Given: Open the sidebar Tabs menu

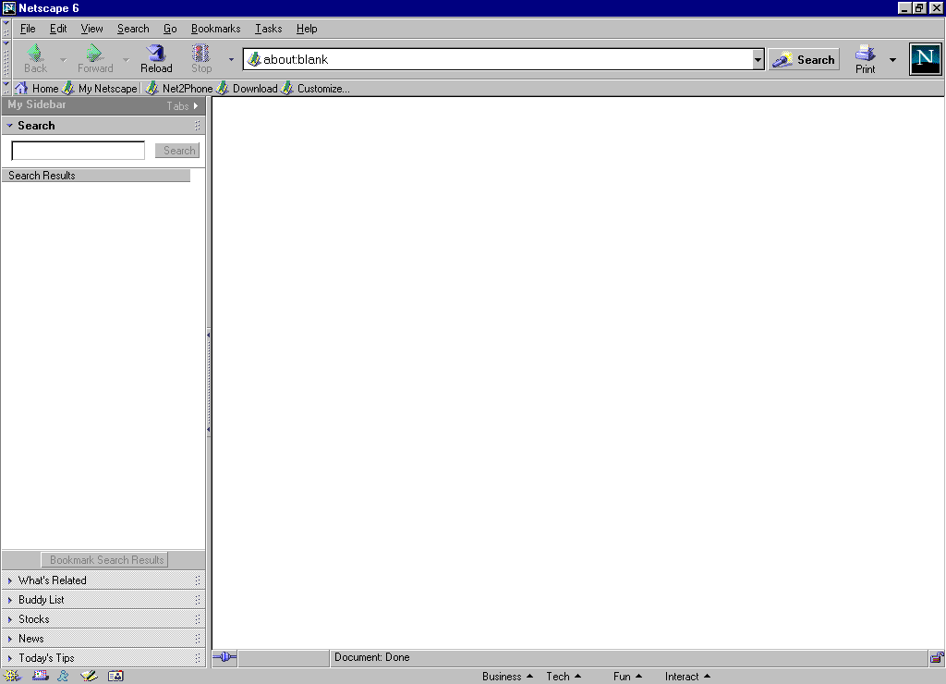Looking at the screenshot, I should point(182,105).
